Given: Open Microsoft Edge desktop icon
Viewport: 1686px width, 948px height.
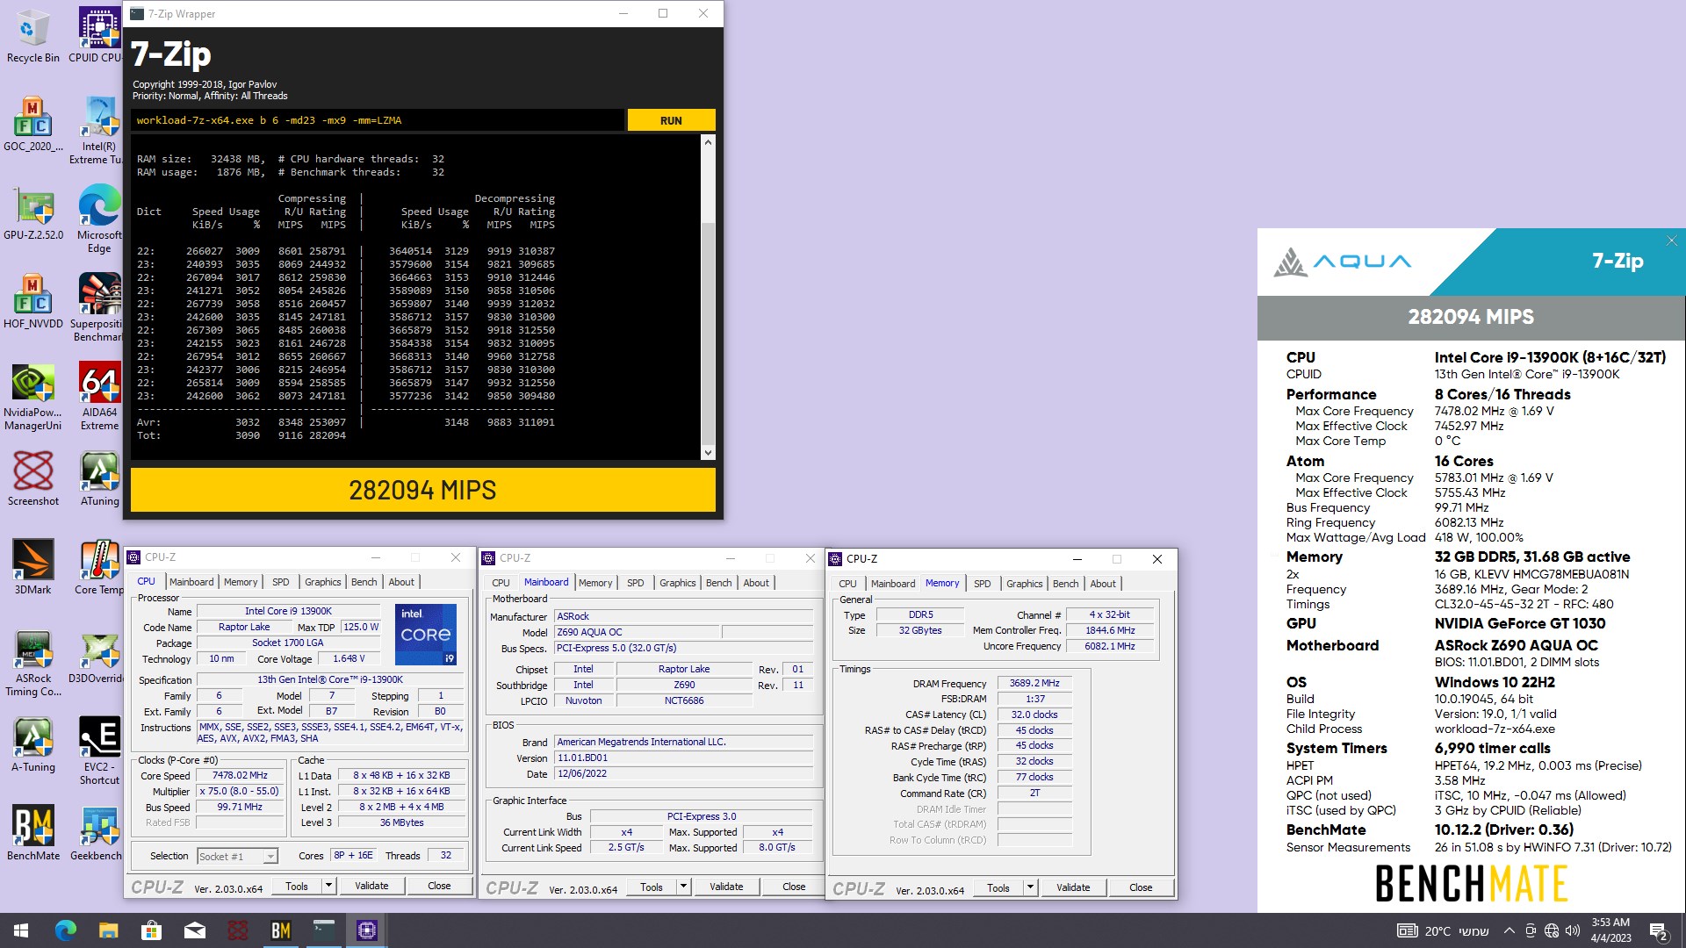Looking at the screenshot, I should pyautogui.click(x=98, y=219).
